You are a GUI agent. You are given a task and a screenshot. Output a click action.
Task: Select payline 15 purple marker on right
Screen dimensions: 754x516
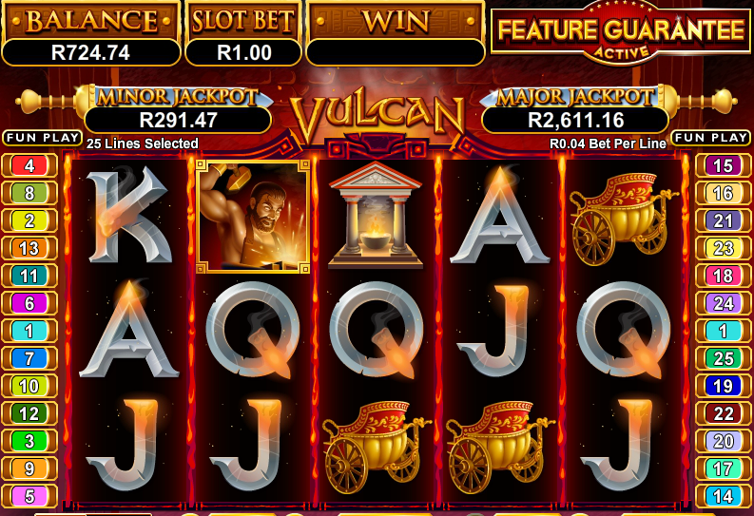click(x=723, y=165)
